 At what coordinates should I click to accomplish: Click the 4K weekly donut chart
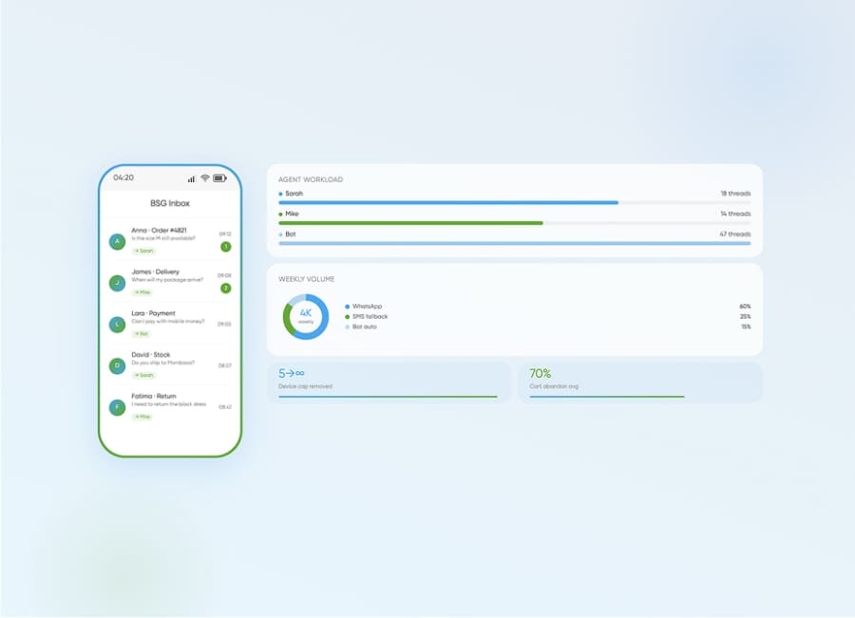(x=306, y=317)
